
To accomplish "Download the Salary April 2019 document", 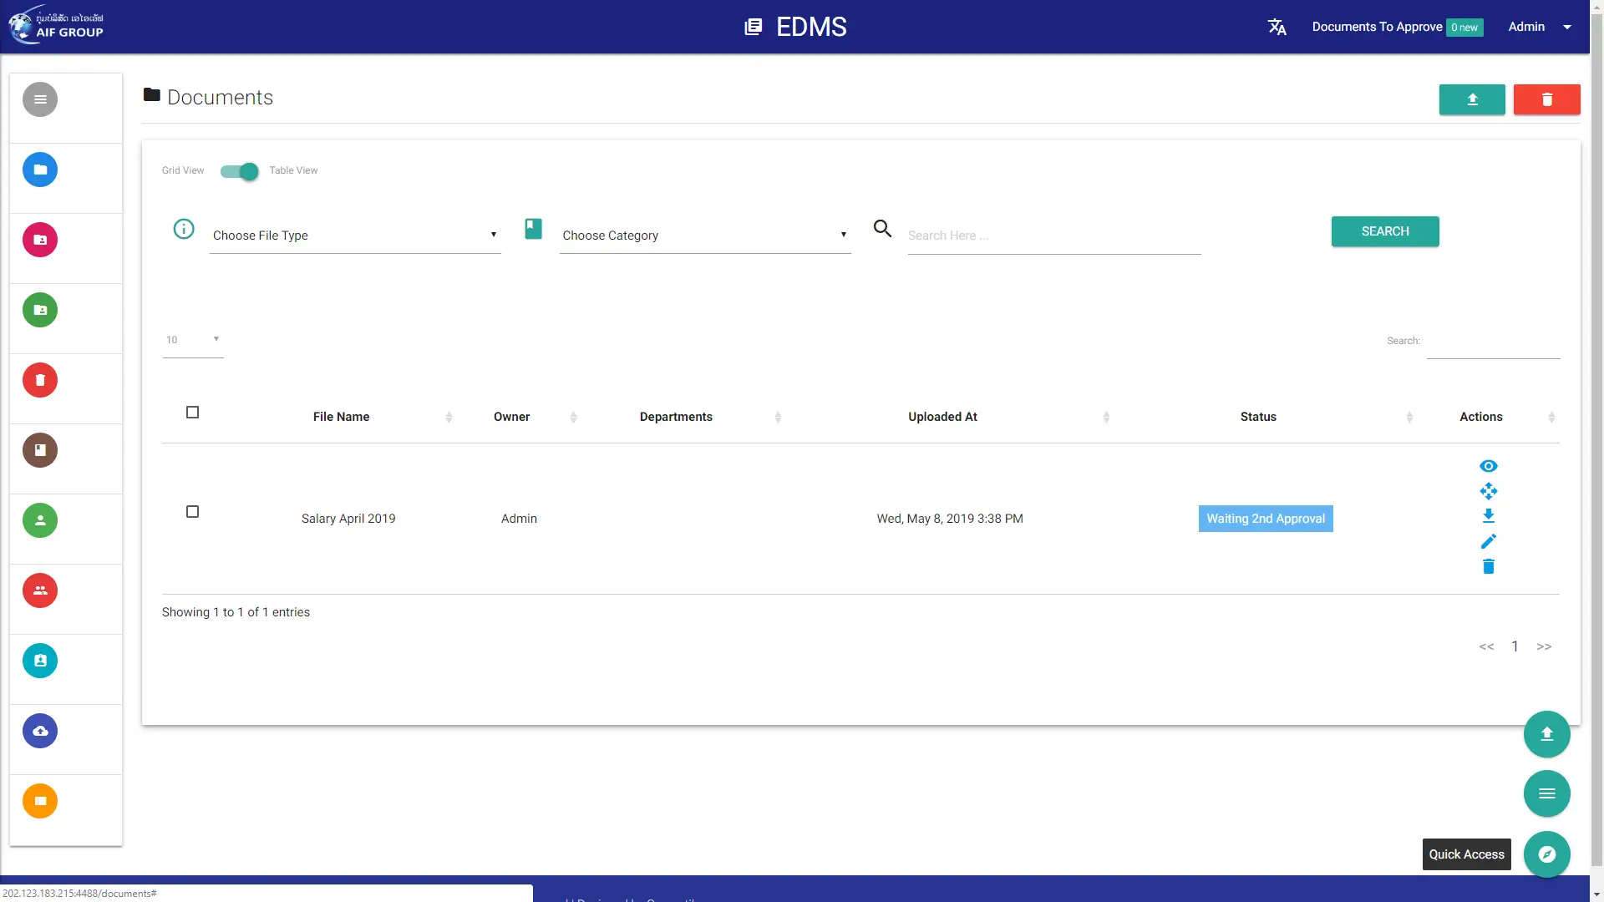I will (x=1488, y=516).
